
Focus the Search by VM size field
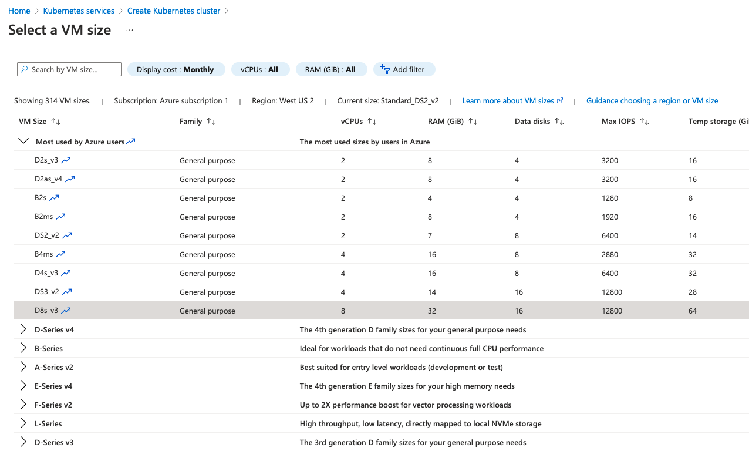click(69, 69)
